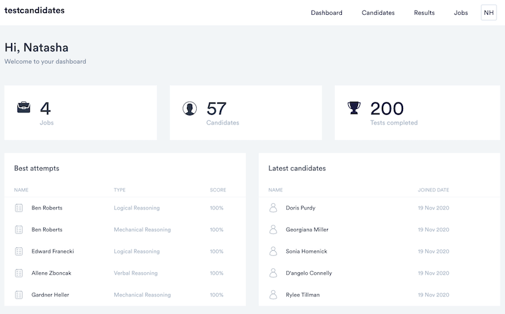Screen dimensions: 505x314
Task: Open the Candidates nav item
Action: click(x=378, y=13)
